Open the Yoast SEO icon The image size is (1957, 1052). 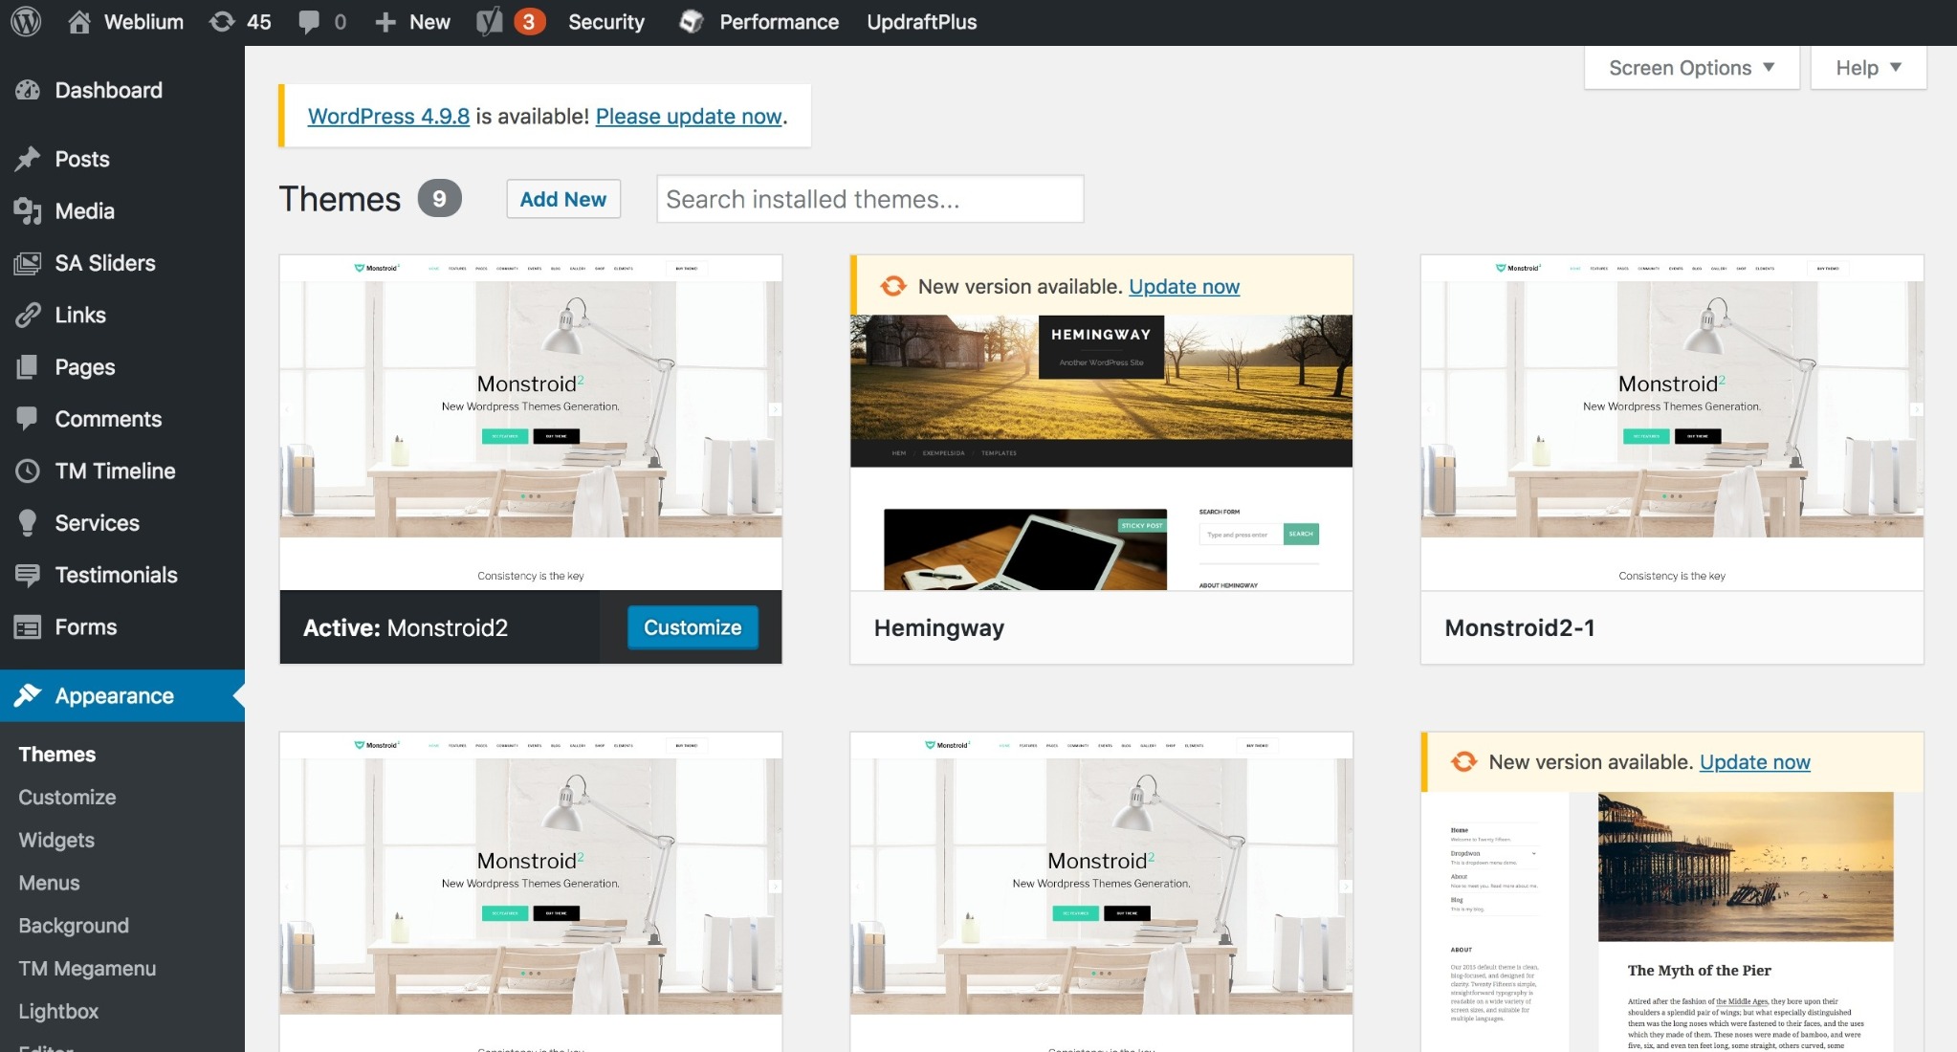pyautogui.click(x=489, y=21)
